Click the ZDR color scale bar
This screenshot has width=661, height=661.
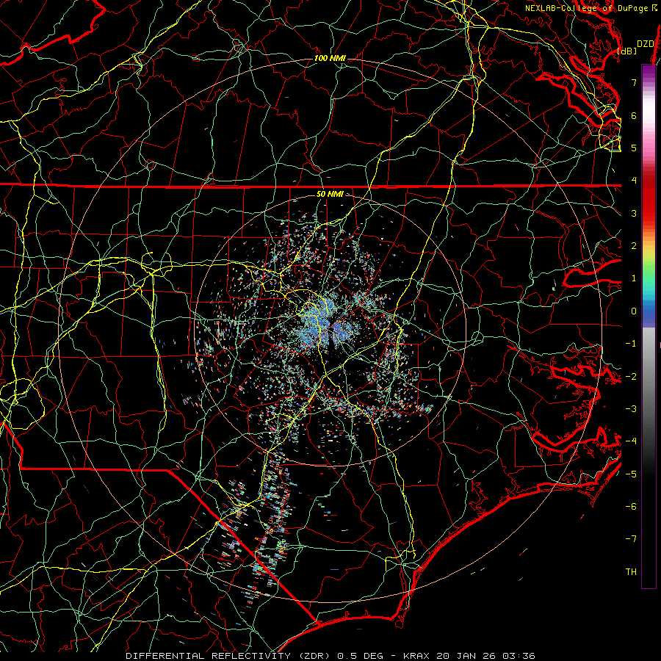[649, 326]
